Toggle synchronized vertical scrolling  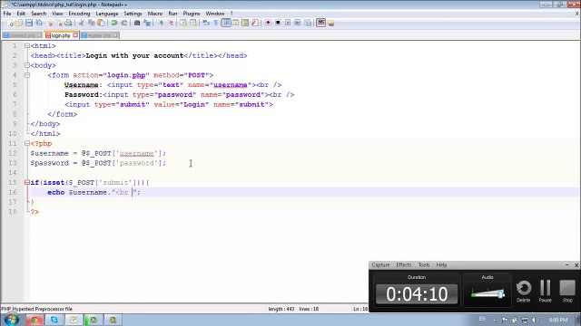coord(183,23)
